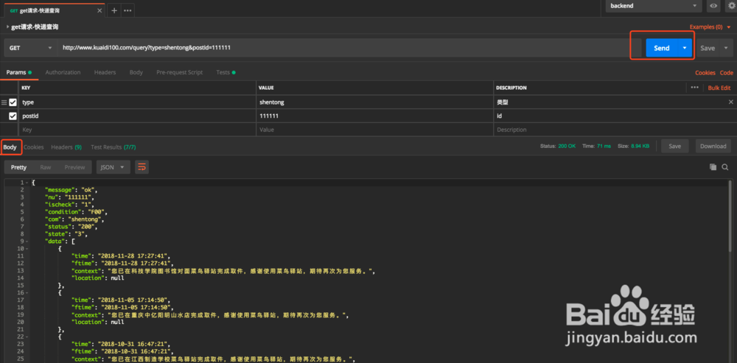Image resolution: width=737 pixels, height=363 pixels.
Task: Open params table three-dot column options
Action: [x=694, y=88]
